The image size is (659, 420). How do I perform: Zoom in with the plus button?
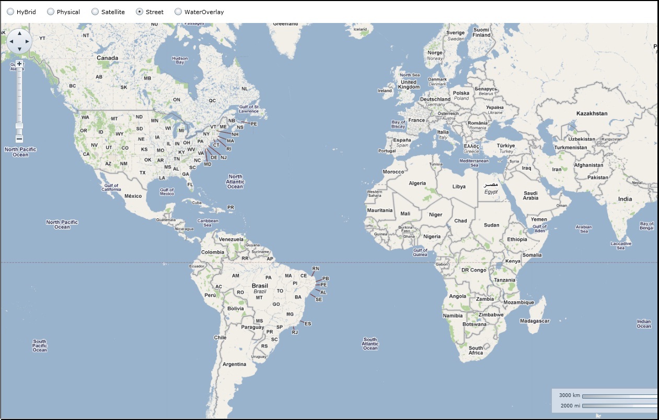tap(19, 64)
